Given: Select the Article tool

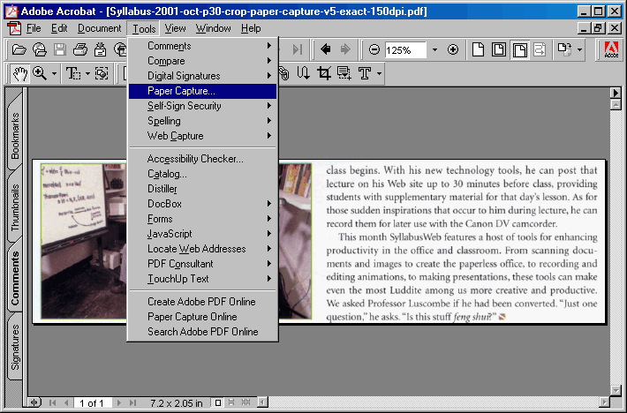Looking at the screenshot, I should (303, 73).
